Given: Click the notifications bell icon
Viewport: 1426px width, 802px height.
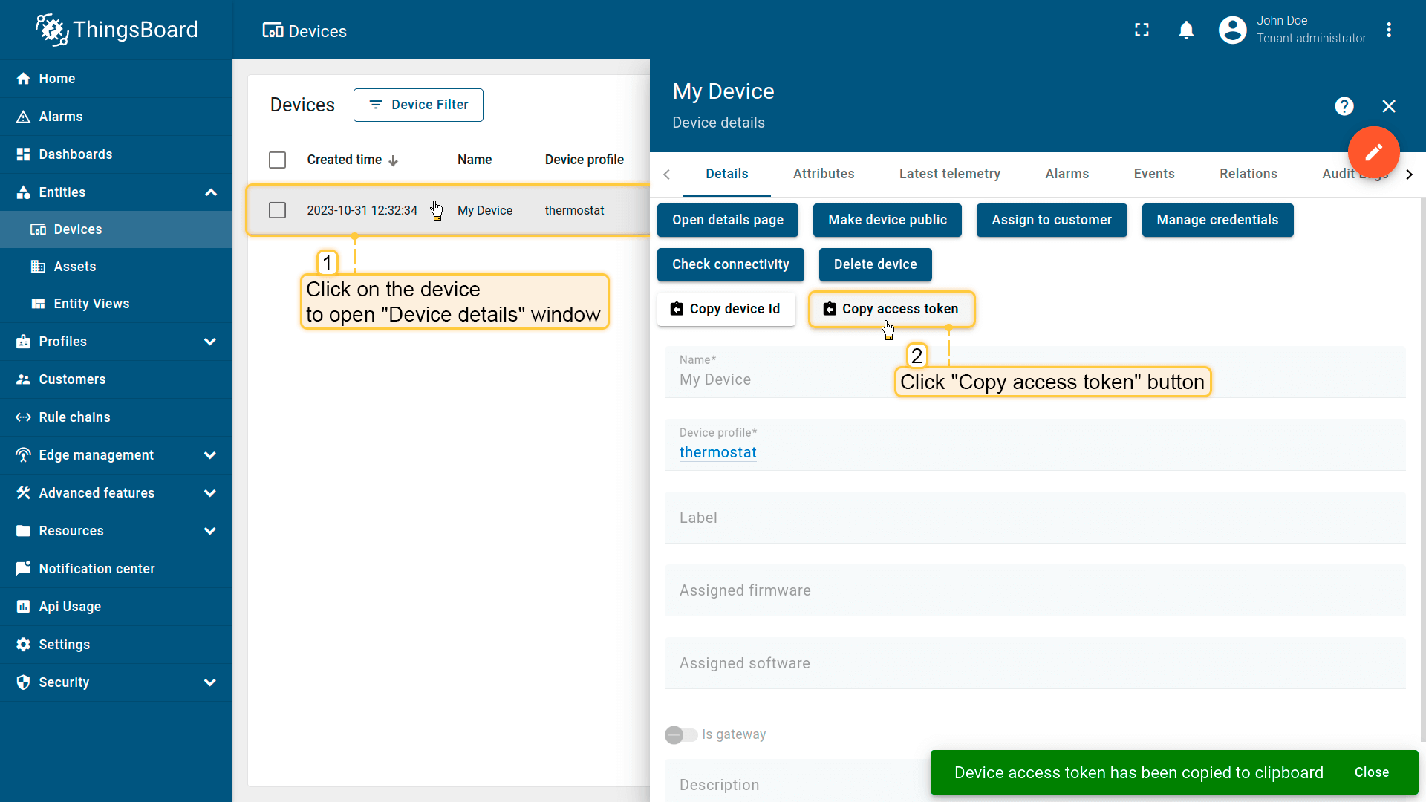Looking at the screenshot, I should (x=1186, y=30).
